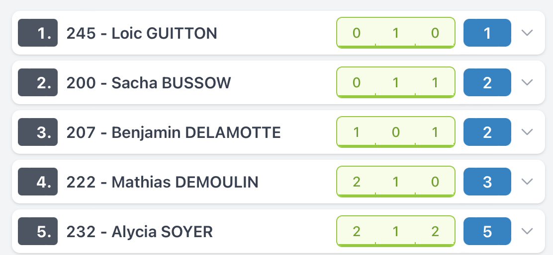Click rank badge 5.
This screenshot has height=255, width=553.
pos(38,231)
